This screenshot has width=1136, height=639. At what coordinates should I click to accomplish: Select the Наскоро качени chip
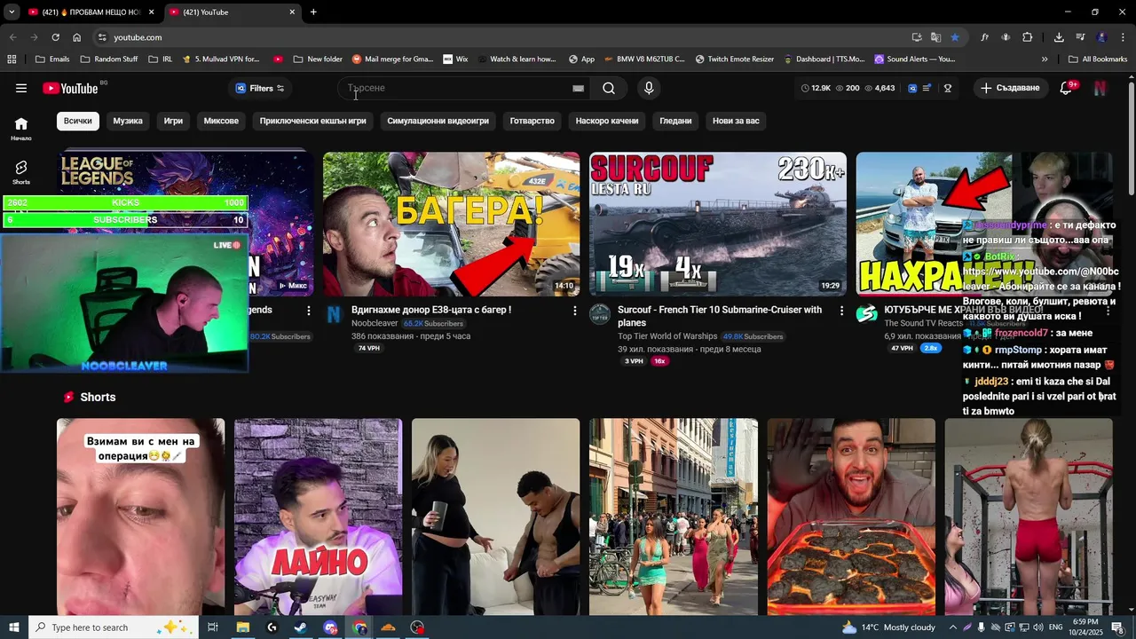click(x=607, y=121)
